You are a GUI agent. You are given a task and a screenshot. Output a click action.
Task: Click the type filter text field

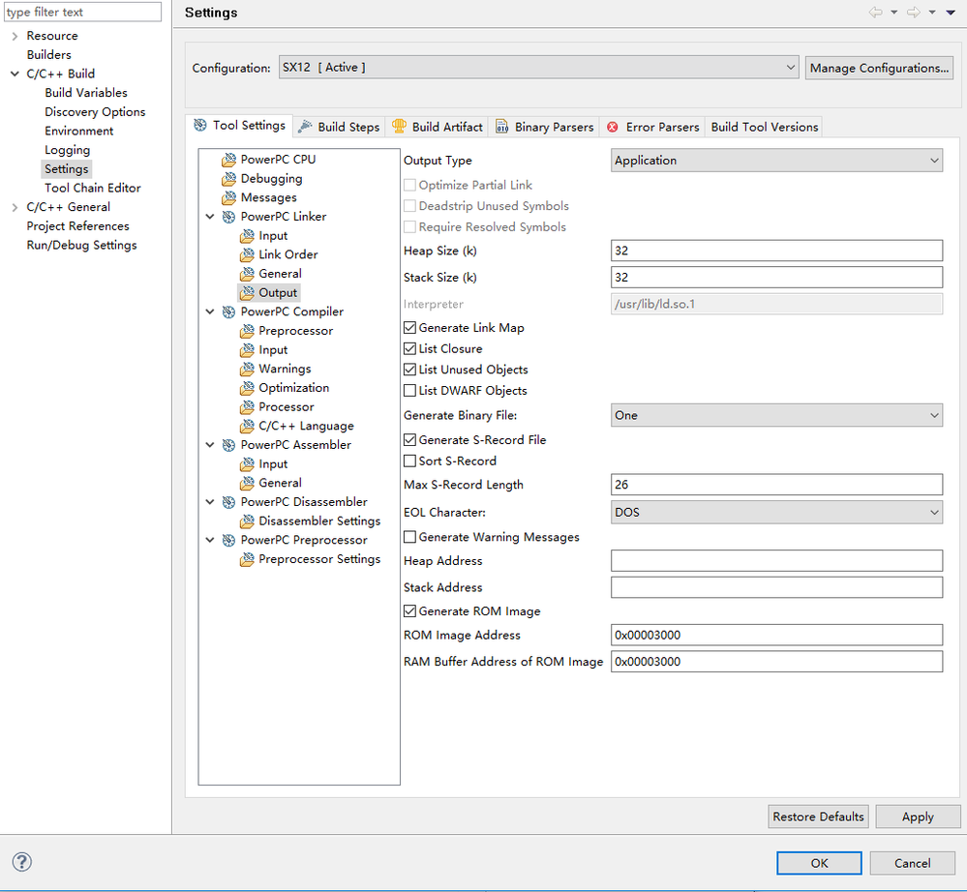[x=83, y=13]
